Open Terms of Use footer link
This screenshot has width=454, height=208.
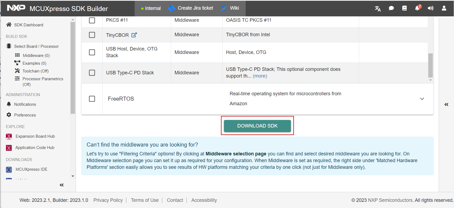click(x=145, y=200)
